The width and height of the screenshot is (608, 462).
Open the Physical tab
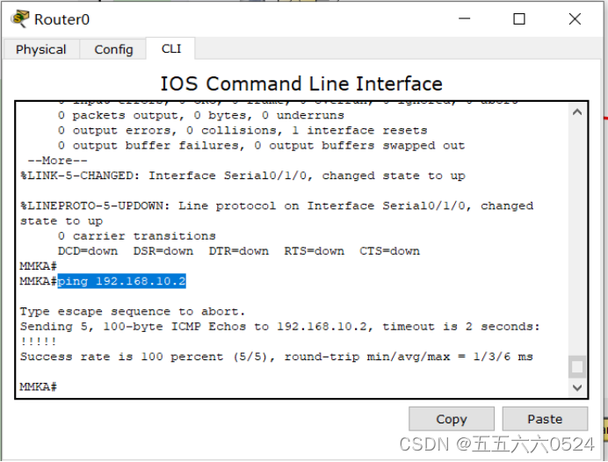pyautogui.click(x=41, y=49)
